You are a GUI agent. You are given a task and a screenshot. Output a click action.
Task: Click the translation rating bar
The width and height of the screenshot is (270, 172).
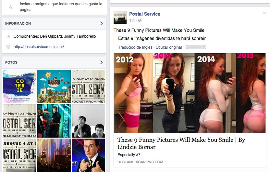(196, 47)
